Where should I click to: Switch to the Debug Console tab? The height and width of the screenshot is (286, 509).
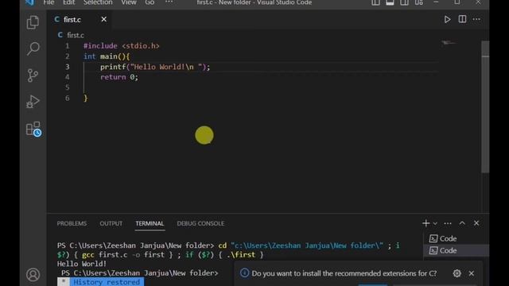pyautogui.click(x=200, y=223)
